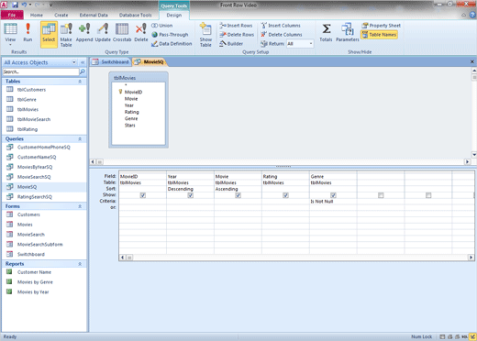The height and width of the screenshot is (341, 477).
Task: Uncheck Show box for MovieID column
Action: click(x=143, y=195)
